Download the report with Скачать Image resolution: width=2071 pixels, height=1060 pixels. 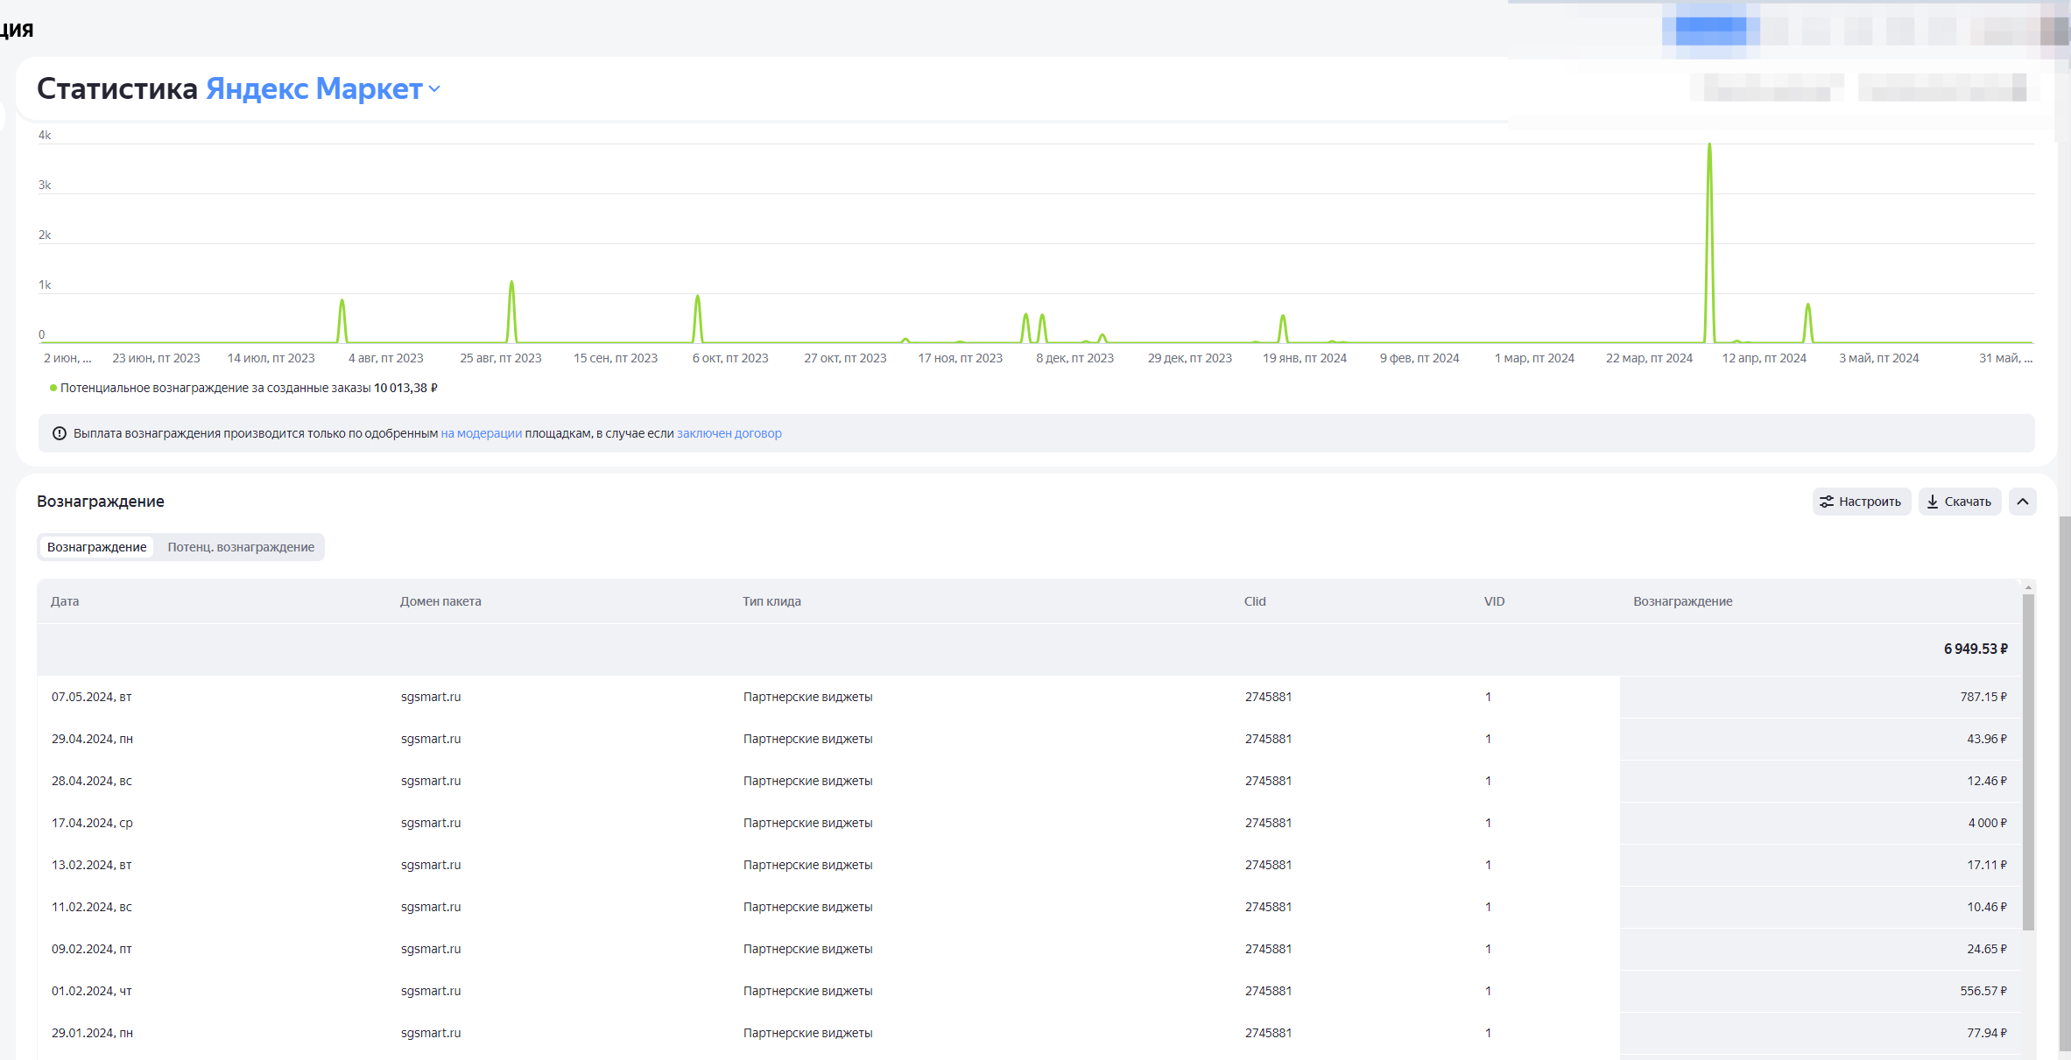pos(1960,502)
